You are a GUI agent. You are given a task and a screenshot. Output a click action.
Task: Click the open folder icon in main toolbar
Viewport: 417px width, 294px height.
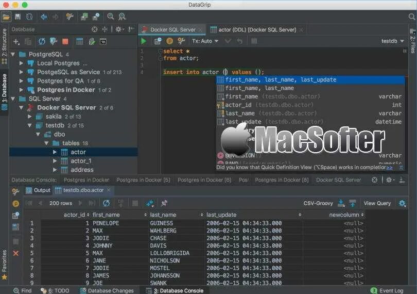click(6, 17)
